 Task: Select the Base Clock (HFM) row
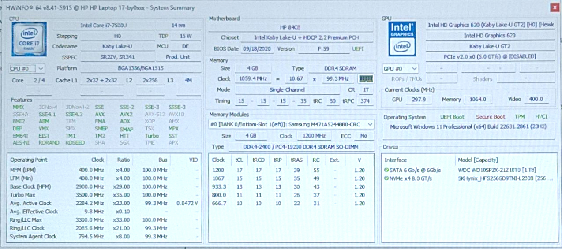(x=104, y=186)
